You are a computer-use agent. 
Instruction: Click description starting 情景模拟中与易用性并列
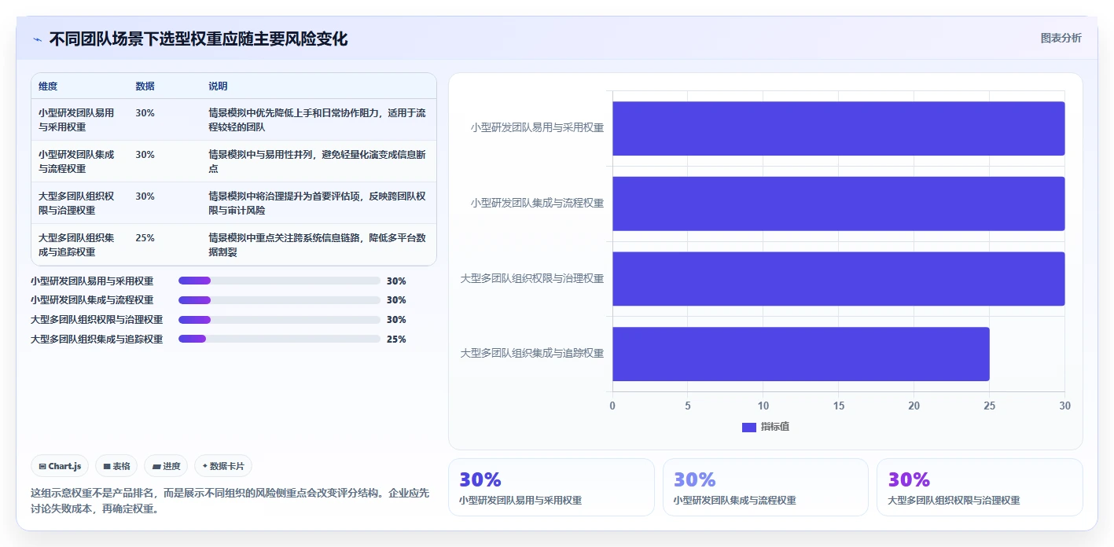pos(317,161)
